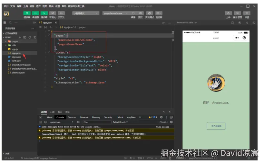The width and height of the screenshot is (264, 163).
Task: Fold the "window" object in editor gutter
Action: (49, 52)
